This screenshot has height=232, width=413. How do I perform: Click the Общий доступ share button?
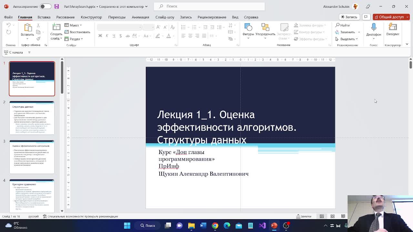click(x=391, y=17)
